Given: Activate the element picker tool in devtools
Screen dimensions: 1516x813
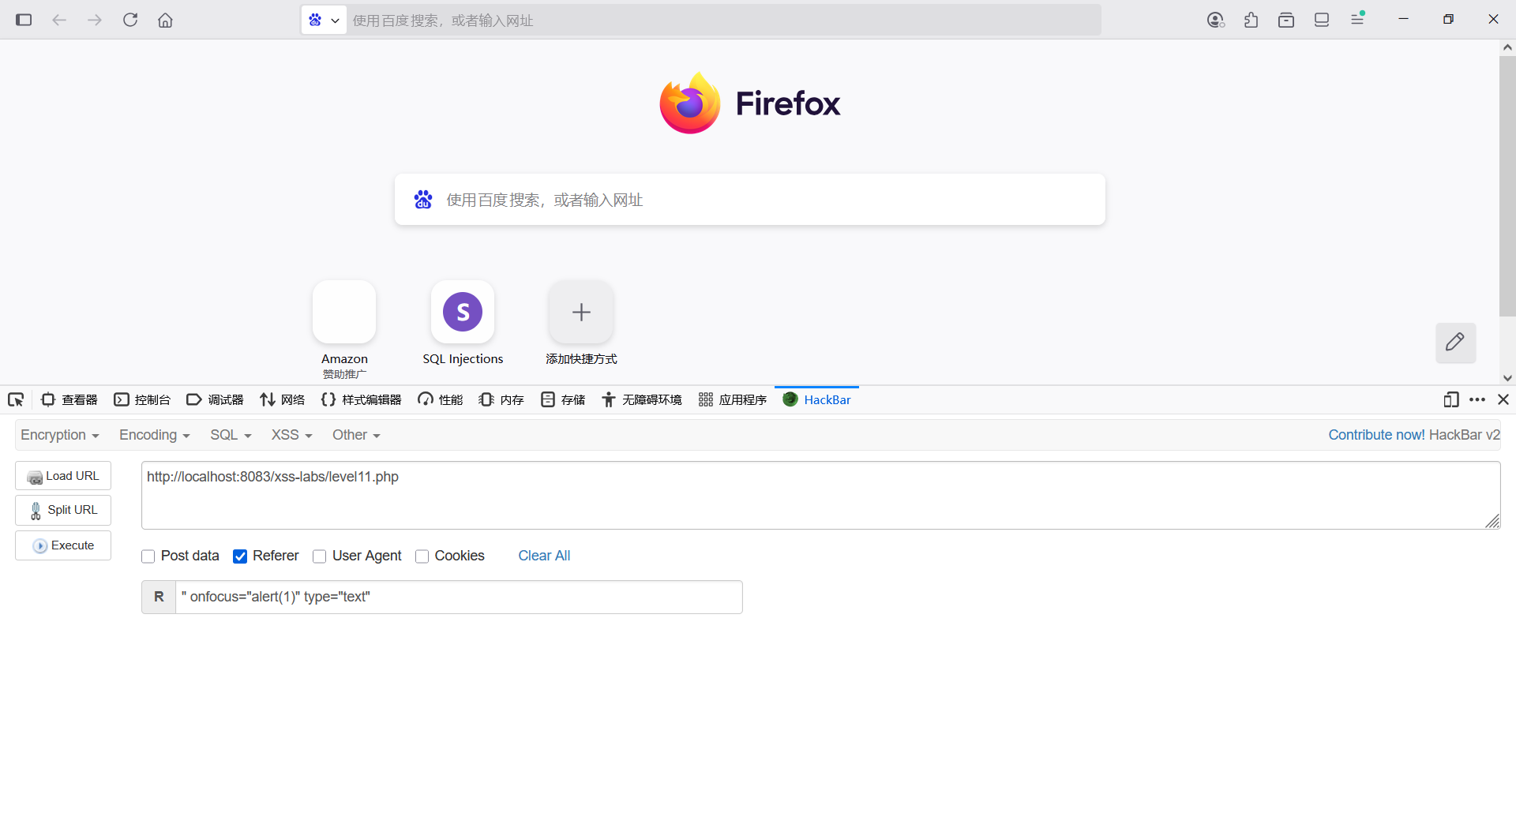Looking at the screenshot, I should [16, 400].
